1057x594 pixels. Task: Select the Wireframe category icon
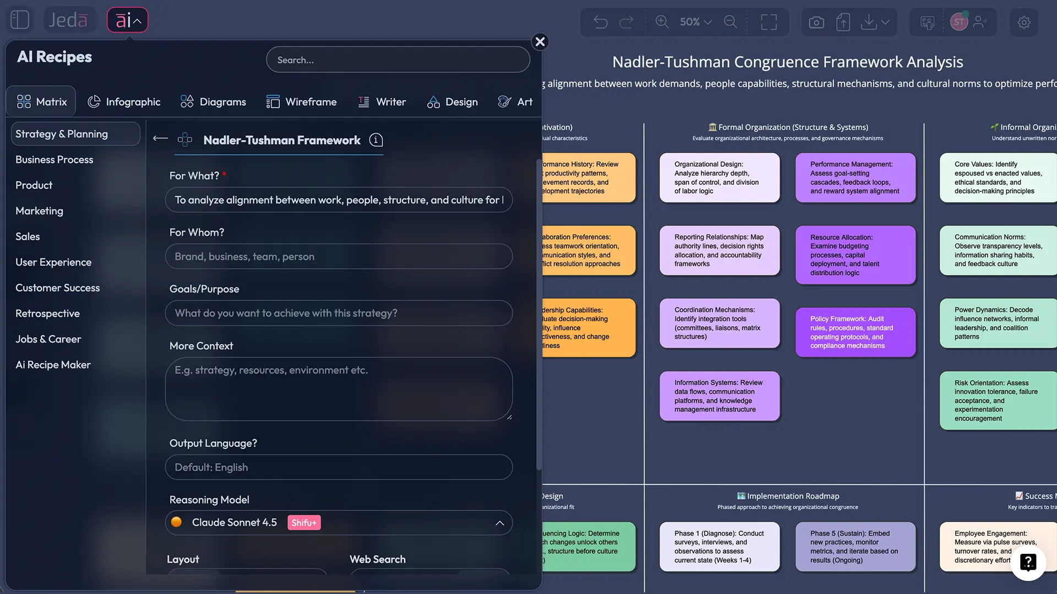273,101
